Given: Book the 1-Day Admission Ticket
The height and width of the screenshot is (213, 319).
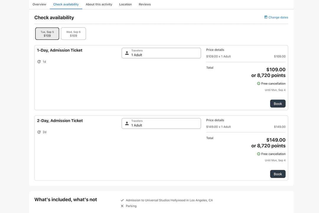Looking at the screenshot, I should tap(278, 104).
